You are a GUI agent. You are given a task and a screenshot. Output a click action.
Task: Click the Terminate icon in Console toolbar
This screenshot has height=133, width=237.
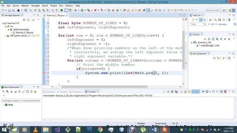(x=168, y=92)
